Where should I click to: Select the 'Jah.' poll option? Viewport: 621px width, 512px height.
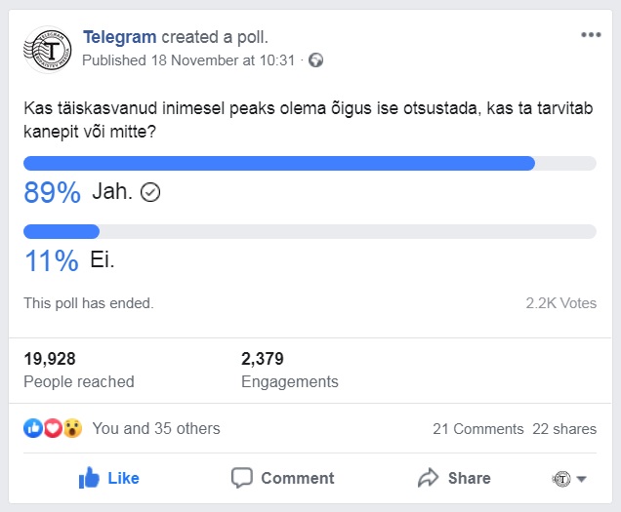[x=112, y=192]
